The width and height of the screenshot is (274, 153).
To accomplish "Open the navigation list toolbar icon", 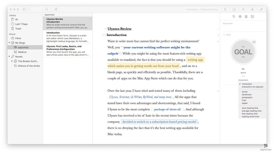I will (x=243, y=9).
